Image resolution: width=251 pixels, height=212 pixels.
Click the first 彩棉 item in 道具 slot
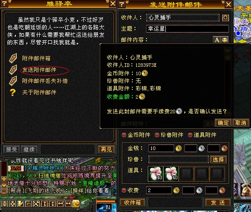156,173
